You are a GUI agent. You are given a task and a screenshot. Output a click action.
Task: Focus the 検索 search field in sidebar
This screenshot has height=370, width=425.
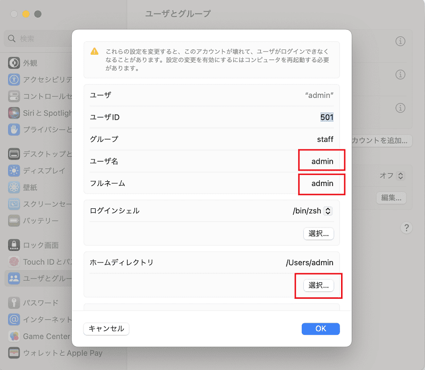coord(38,38)
